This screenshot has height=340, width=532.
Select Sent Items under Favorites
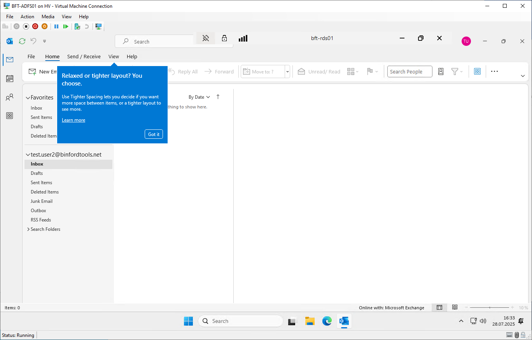pos(41,117)
